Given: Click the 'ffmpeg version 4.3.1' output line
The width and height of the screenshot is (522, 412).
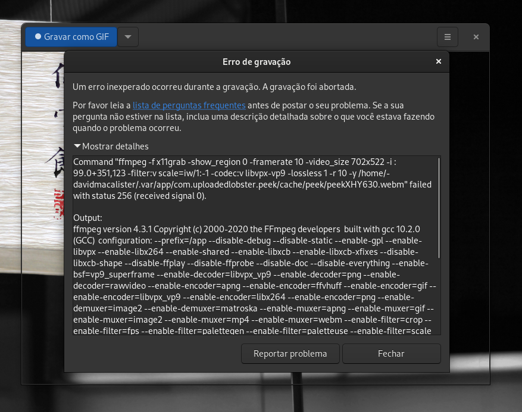Looking at the screenshot, I should click(246, 229).
